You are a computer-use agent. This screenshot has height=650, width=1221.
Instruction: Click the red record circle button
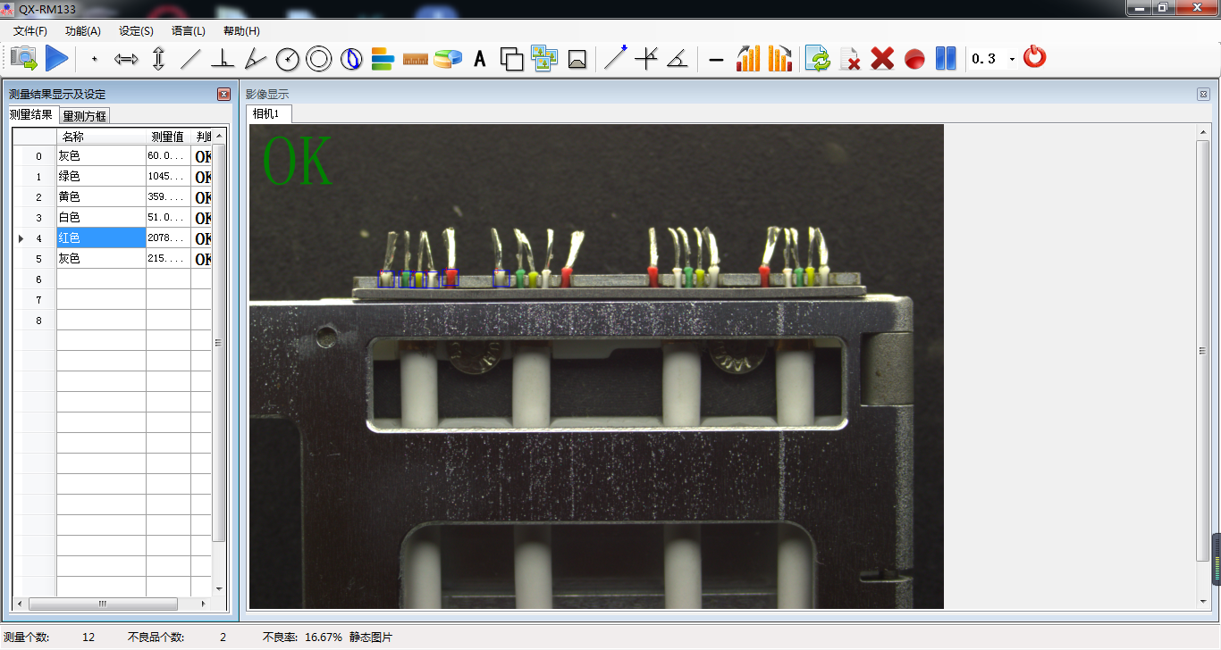click(x=914, y=60)
